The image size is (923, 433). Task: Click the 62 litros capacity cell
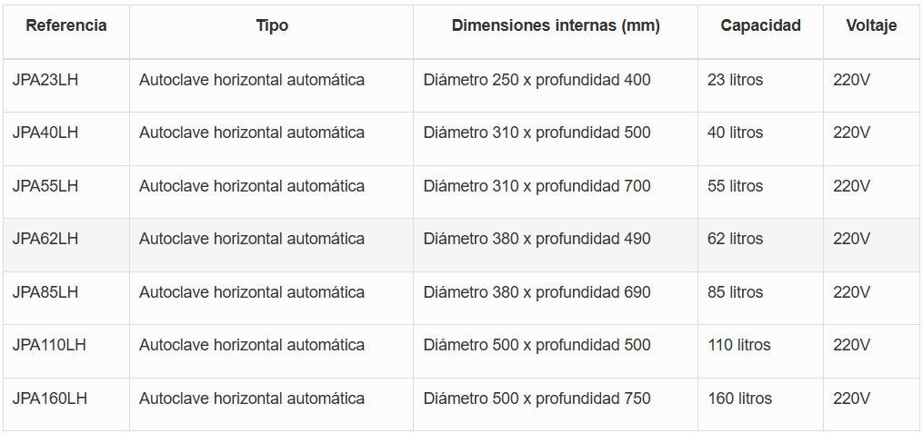(735, 239)
